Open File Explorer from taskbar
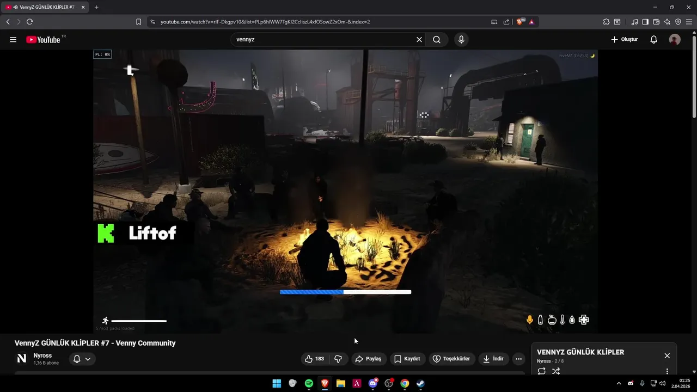 (x=341, y=383)
